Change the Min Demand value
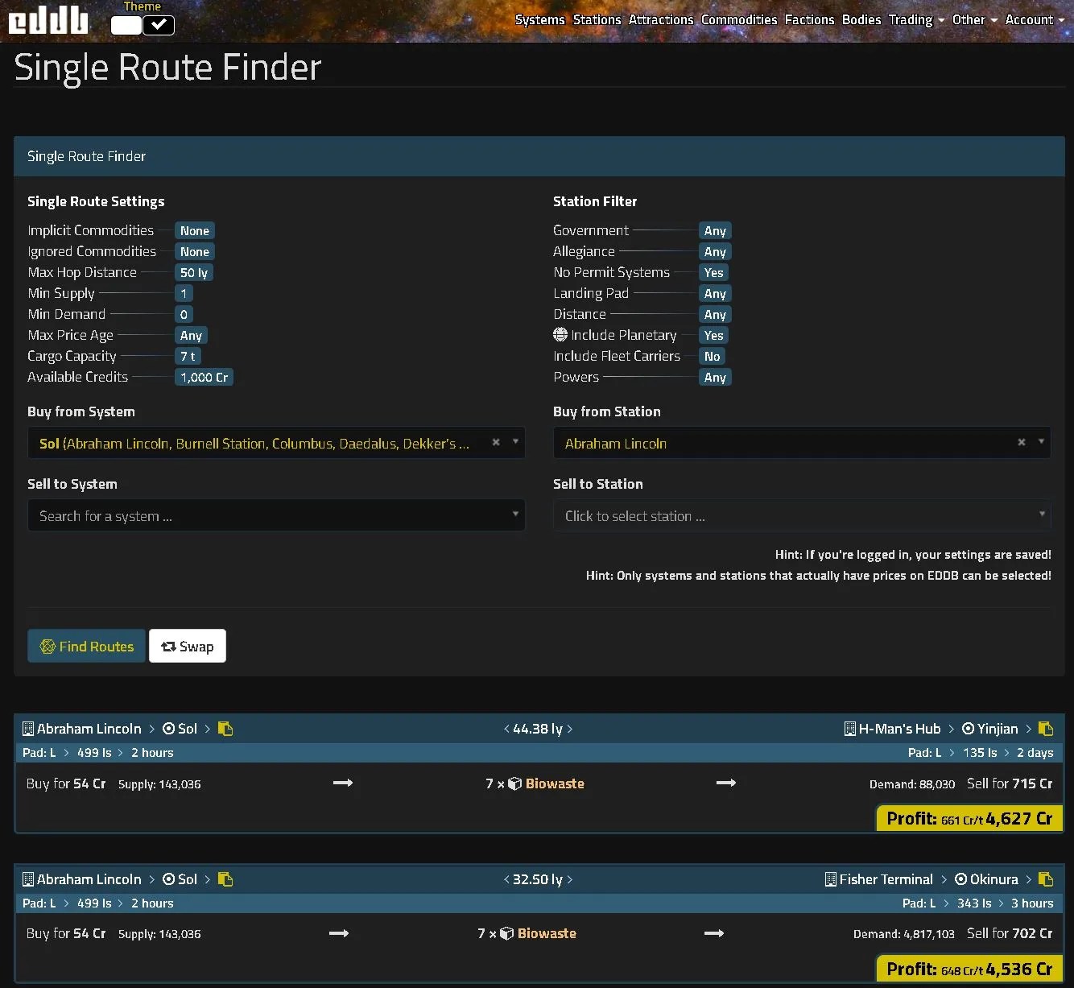The width and height of the screenshot is (1074, 988). point(184,315)
